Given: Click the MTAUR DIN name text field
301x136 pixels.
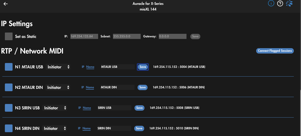Looking at the screenshot, I should [x=117, y=87].
